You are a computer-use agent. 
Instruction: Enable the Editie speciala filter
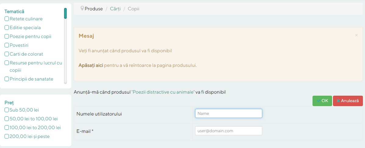coord(7,28)
